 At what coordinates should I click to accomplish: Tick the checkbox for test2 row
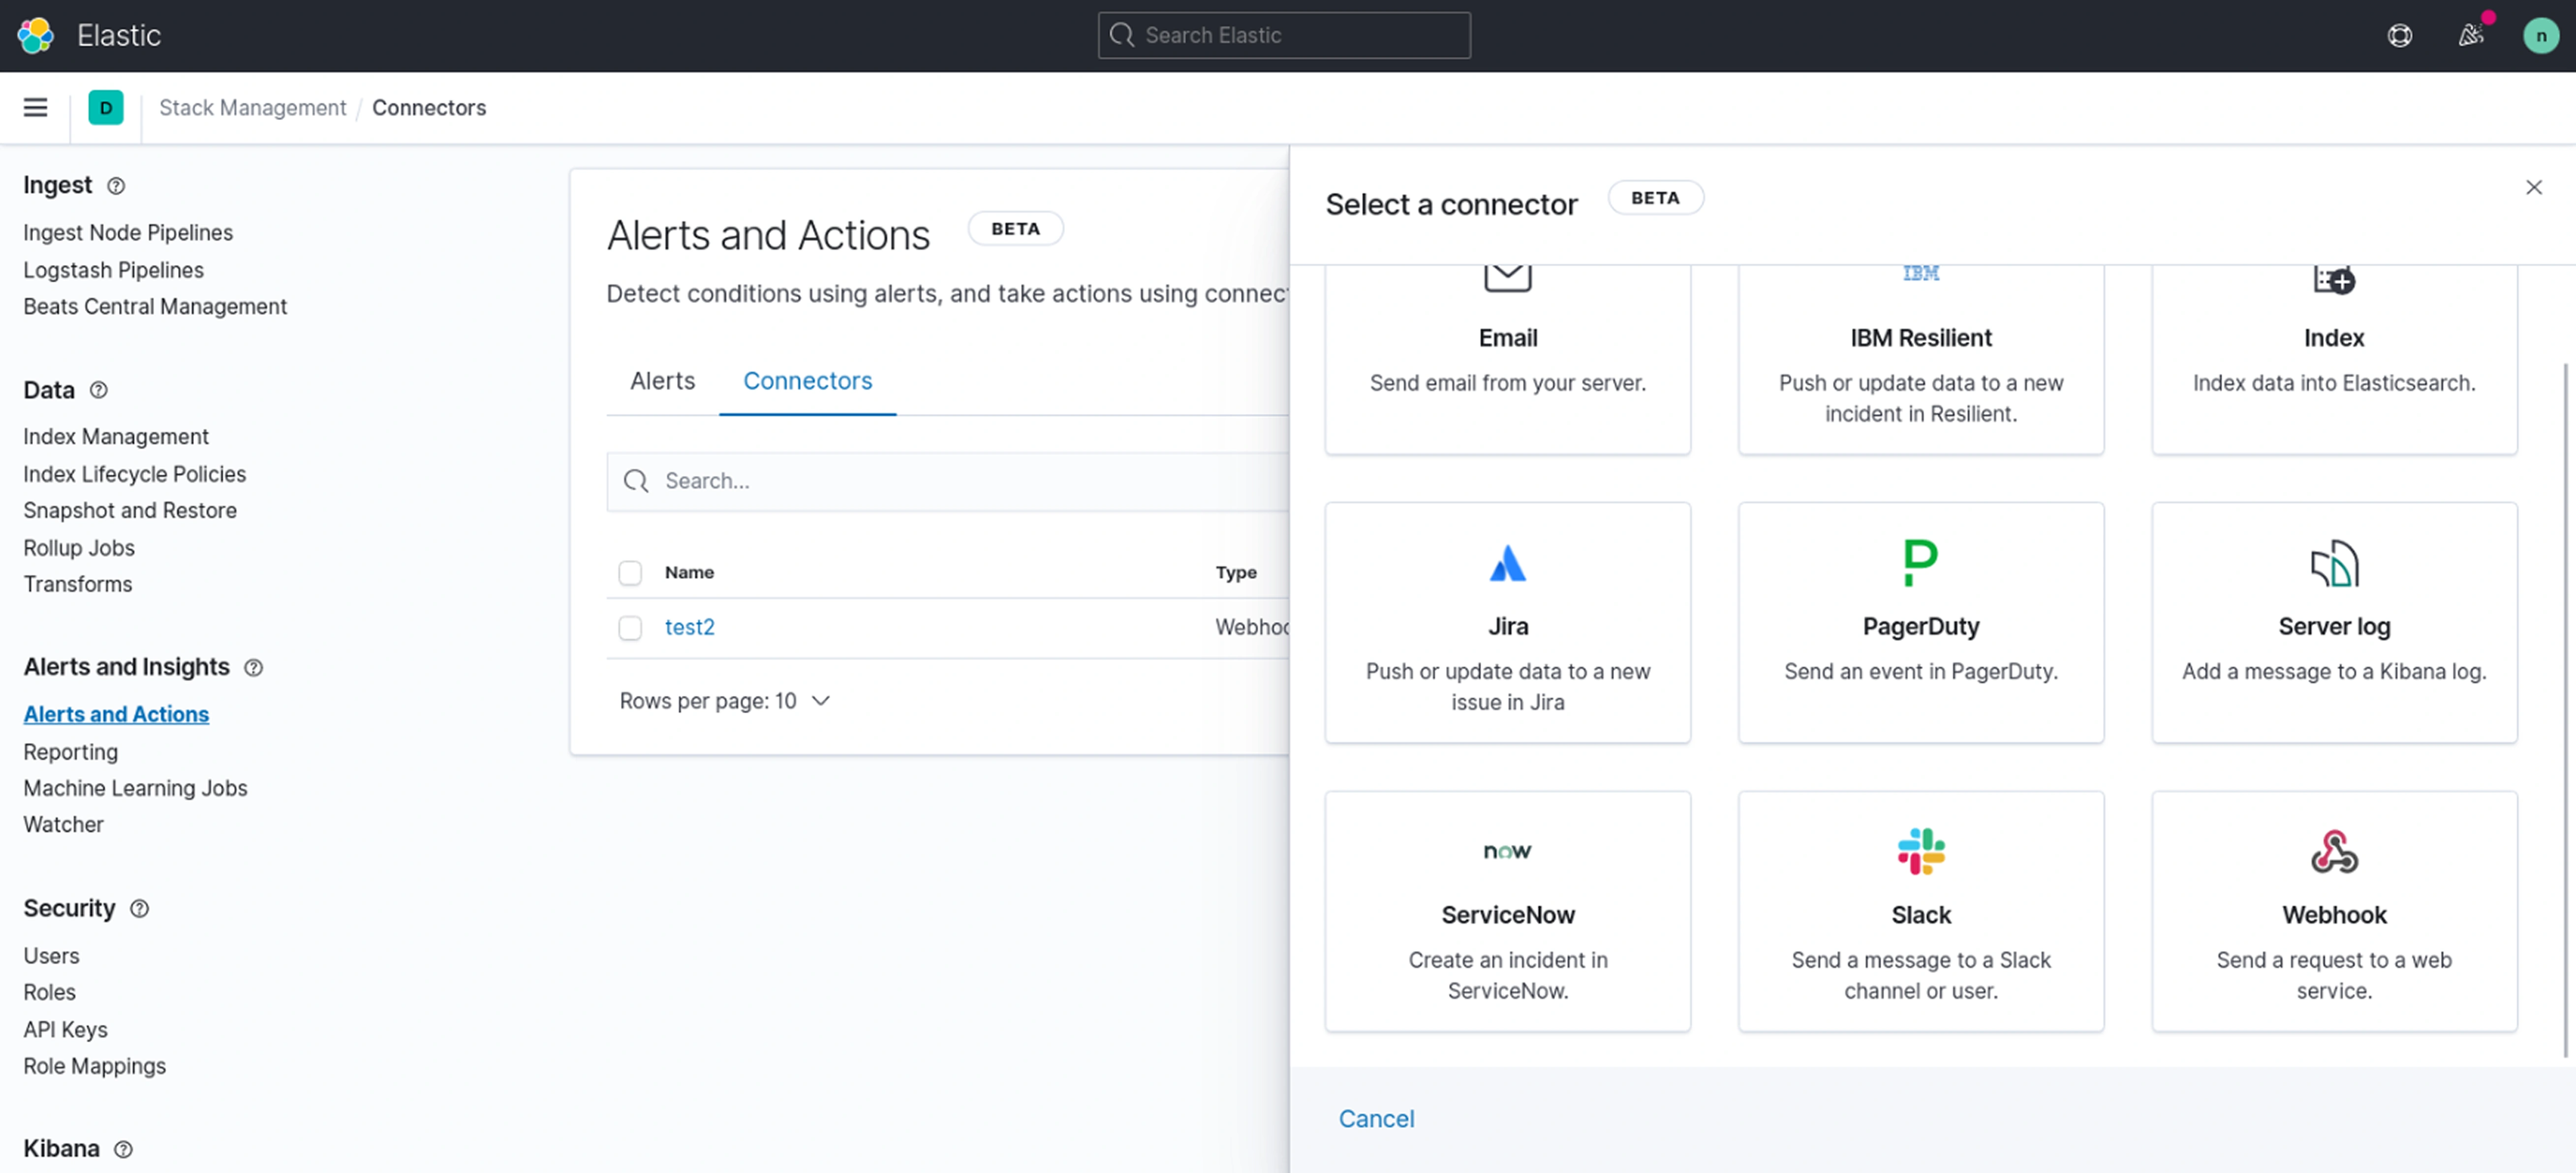[x=630, y=628]
